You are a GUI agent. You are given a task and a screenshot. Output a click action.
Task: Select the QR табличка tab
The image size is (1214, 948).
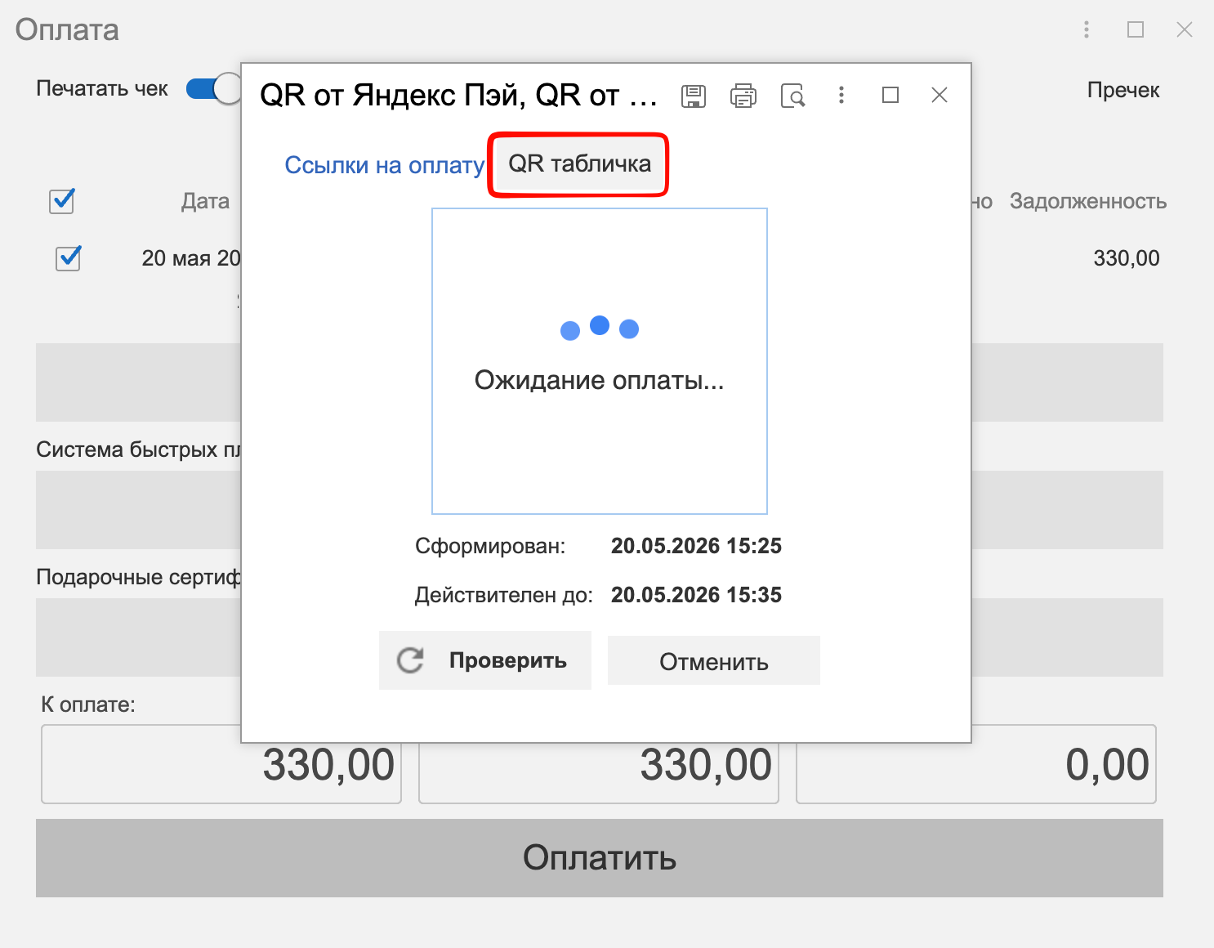tap(579, 164)
